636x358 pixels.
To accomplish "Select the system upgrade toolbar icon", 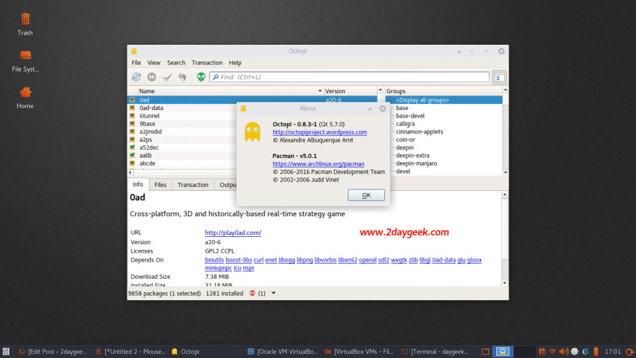I will 151,77.
